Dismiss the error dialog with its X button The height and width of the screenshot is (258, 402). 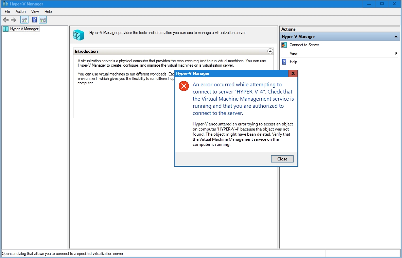pos(293,73)
